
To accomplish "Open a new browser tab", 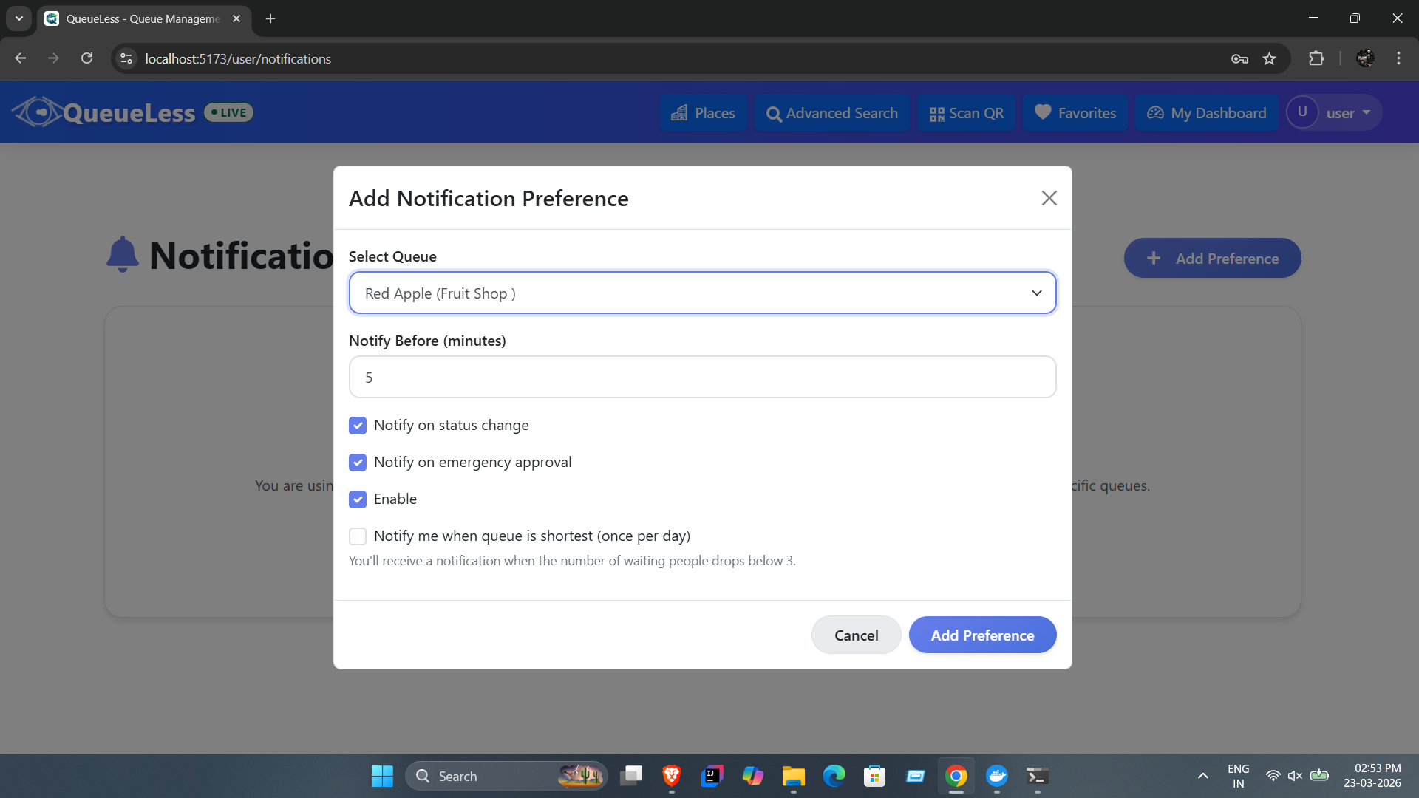I will click(270, 18).
